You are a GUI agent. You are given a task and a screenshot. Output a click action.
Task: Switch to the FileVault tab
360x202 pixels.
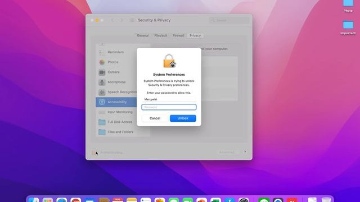(x=161, y=35)
